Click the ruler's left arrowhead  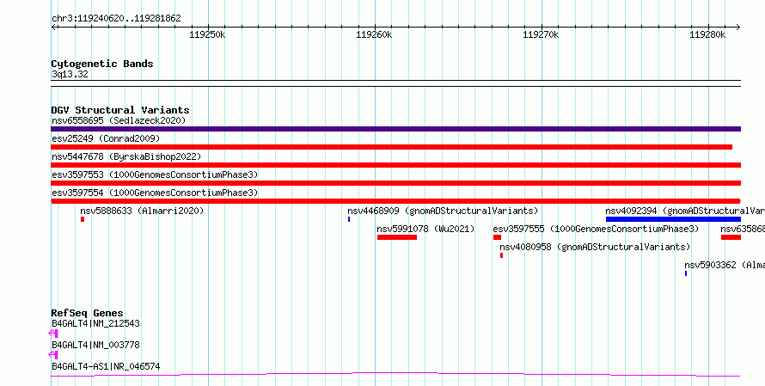coord(53,28)
